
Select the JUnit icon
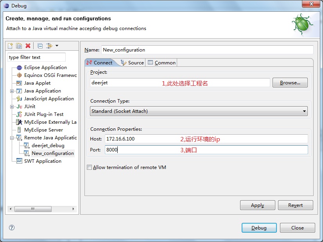pos(20,107)
